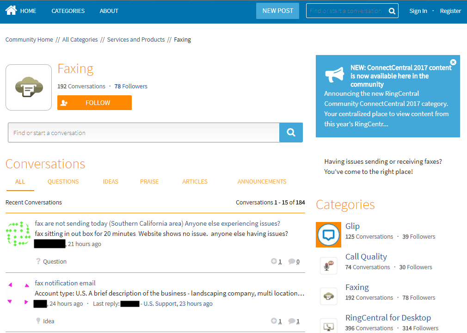Navigate to Services and Products via breadcrumb
Viewport: 467px width, 333px height.
tap(135, 39)
